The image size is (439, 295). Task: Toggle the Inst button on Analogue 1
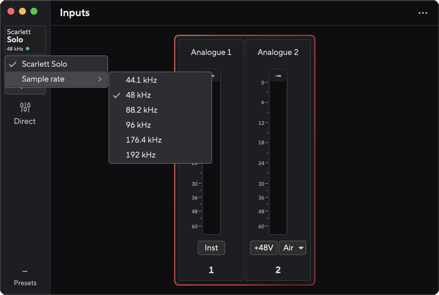211,248
